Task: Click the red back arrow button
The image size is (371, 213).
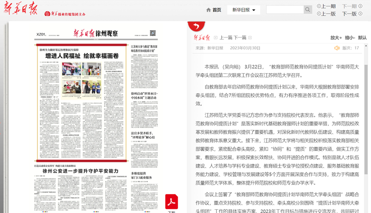Action: coord(196,26)
